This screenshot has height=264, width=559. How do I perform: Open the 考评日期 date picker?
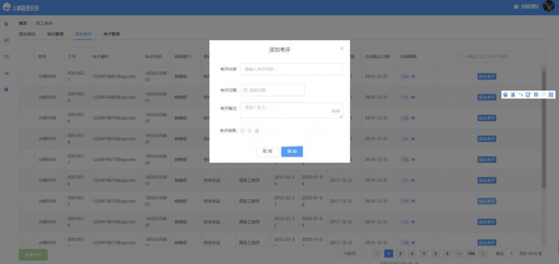272,90
